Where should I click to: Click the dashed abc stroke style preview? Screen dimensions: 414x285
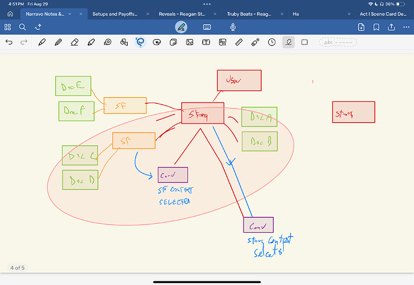click(x=337, y=43)
